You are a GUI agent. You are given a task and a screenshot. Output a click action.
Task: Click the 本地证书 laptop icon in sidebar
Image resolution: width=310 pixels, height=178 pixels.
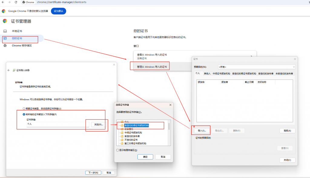5,31
